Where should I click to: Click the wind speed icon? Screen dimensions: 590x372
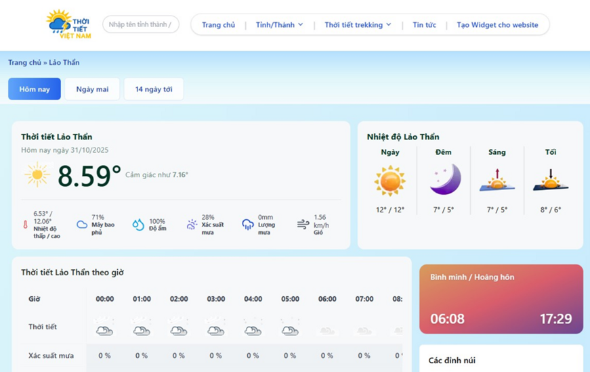[303, 225]
